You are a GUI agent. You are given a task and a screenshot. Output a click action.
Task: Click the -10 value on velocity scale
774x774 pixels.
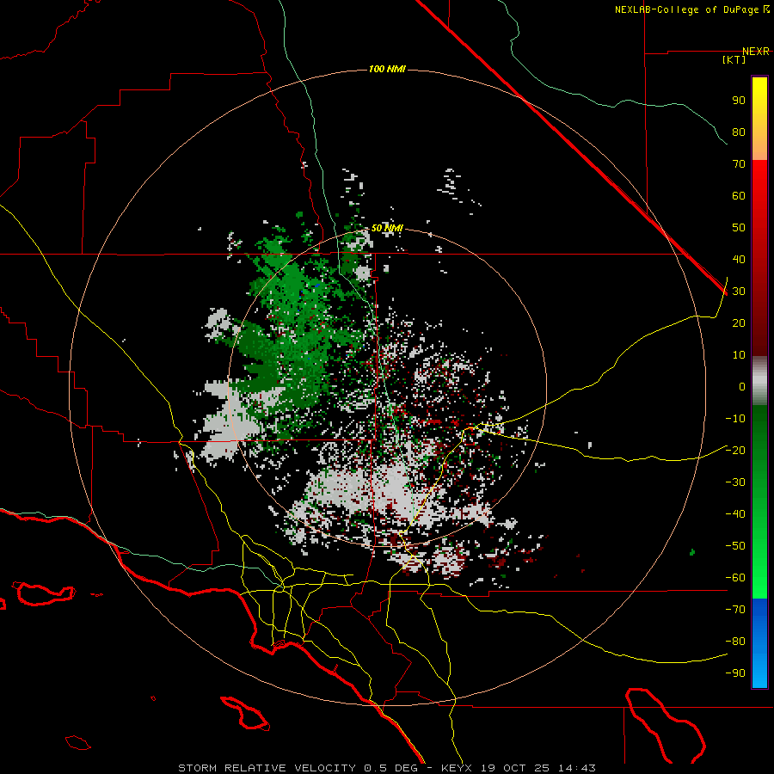[x=735, y=419]
